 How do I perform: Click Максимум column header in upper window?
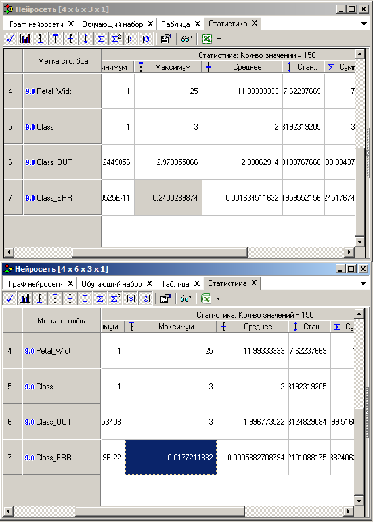click(x=168, y=67)
